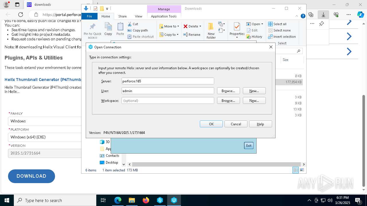The image size is (367, 206).
Task: Open file History from the ribbon
Action: [254, 37]
